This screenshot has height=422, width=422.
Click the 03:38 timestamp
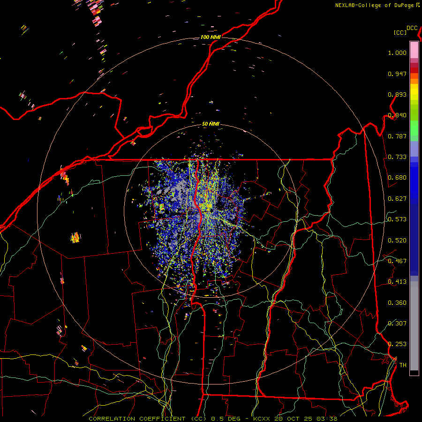(x=327, y=419)
